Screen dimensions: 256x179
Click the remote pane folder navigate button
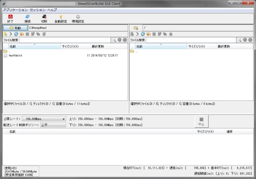click(136, 28)
